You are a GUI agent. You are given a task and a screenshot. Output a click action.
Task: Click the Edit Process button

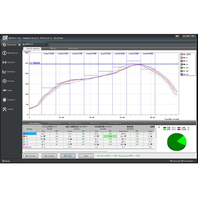(x=31, y=156)
